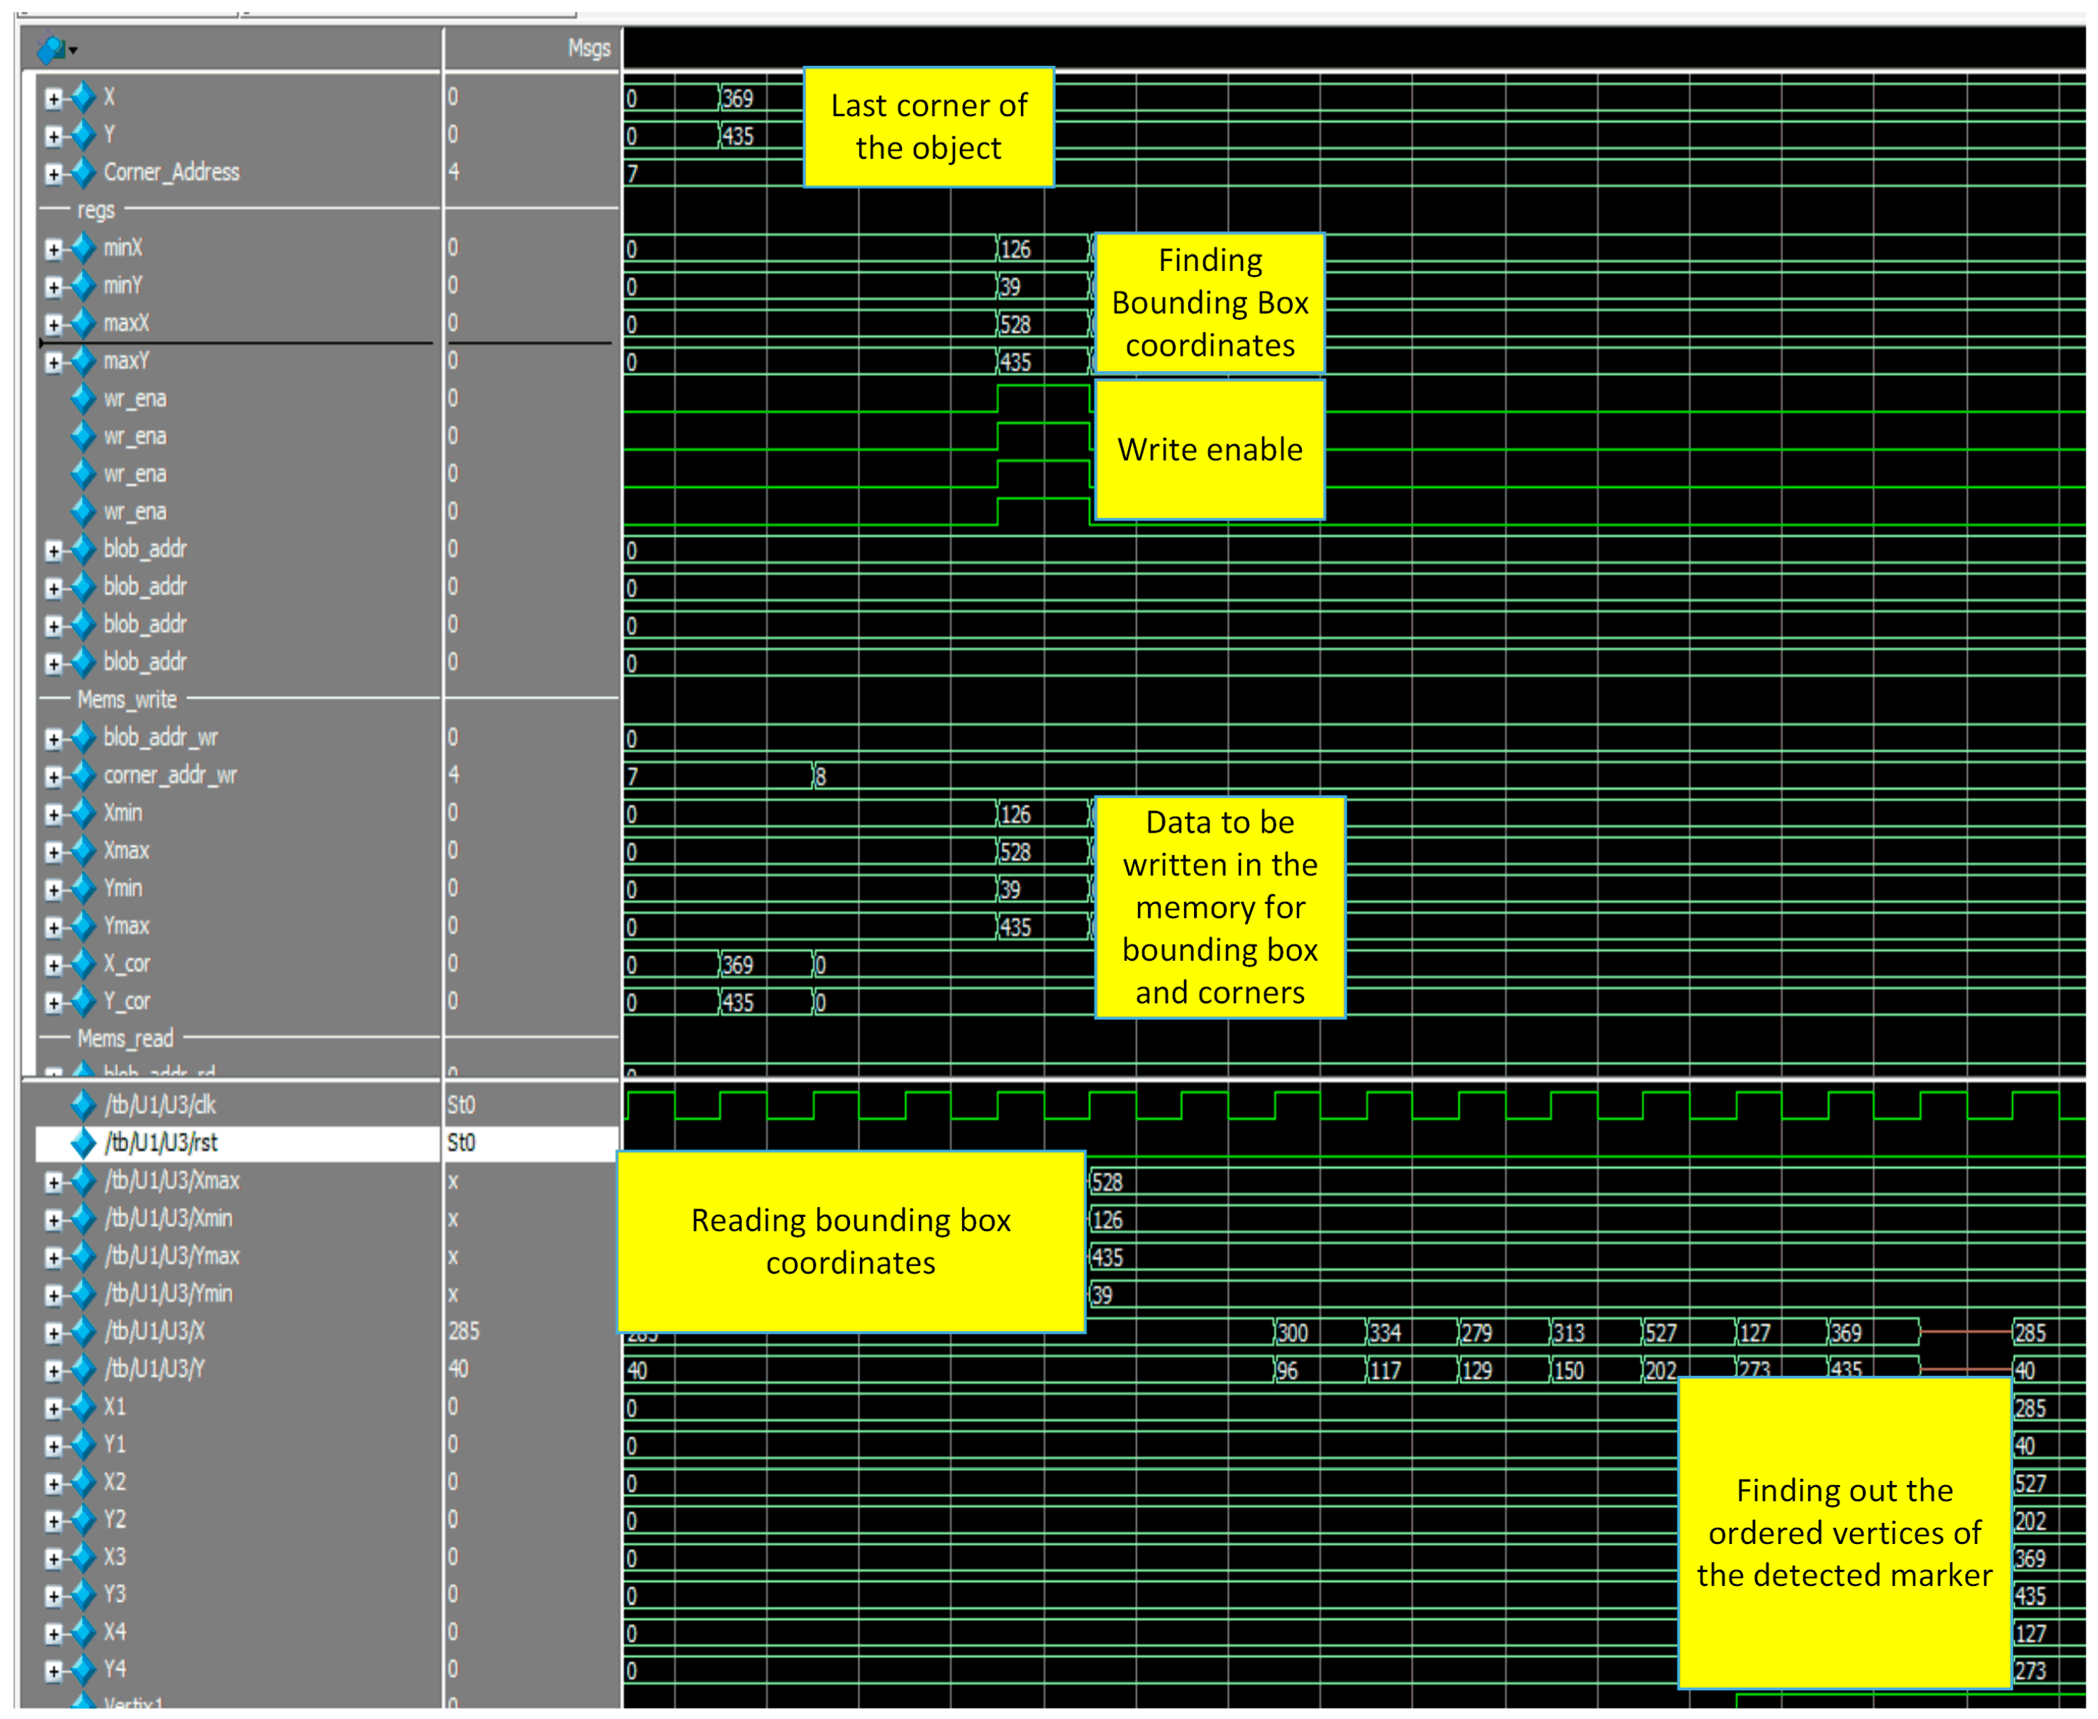Screen dimensions: 2098x1719
Task: Click the diamond icon next to corner_addr_wr
Action: [x=84, y=775]
